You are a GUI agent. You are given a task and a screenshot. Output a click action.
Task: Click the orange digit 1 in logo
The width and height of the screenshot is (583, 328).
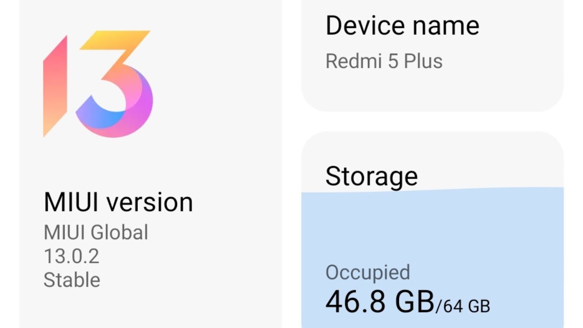56,87
